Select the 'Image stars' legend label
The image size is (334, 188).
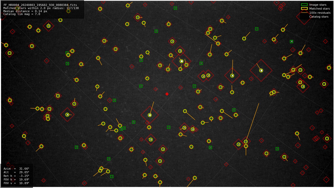point(318,5)
